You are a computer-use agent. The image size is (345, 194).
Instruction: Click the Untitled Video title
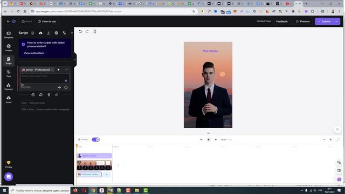click(264, 22)
